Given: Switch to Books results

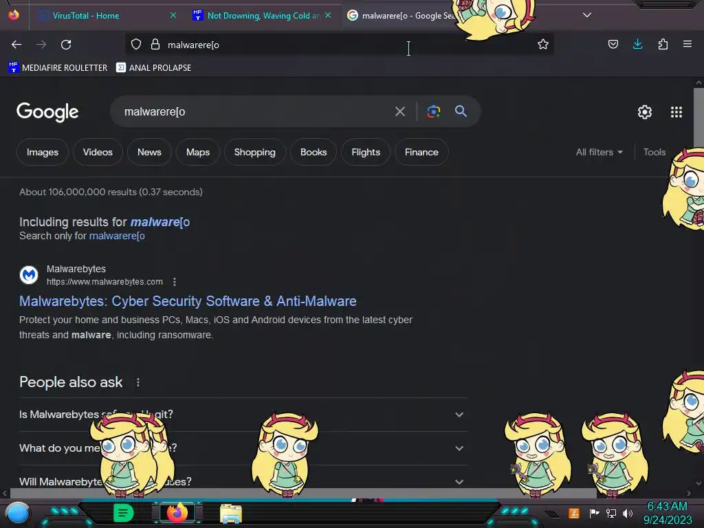Looking at the screenshot, I should (x=313, y=152).
